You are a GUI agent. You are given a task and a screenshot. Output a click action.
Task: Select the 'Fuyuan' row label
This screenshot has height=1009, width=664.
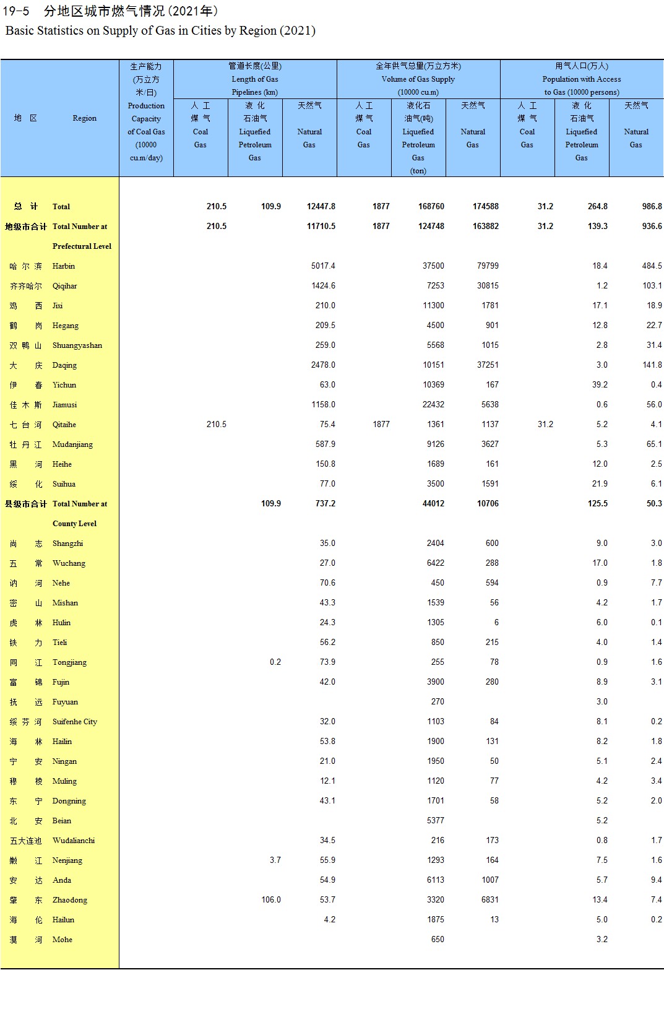[x=65, y=702]
